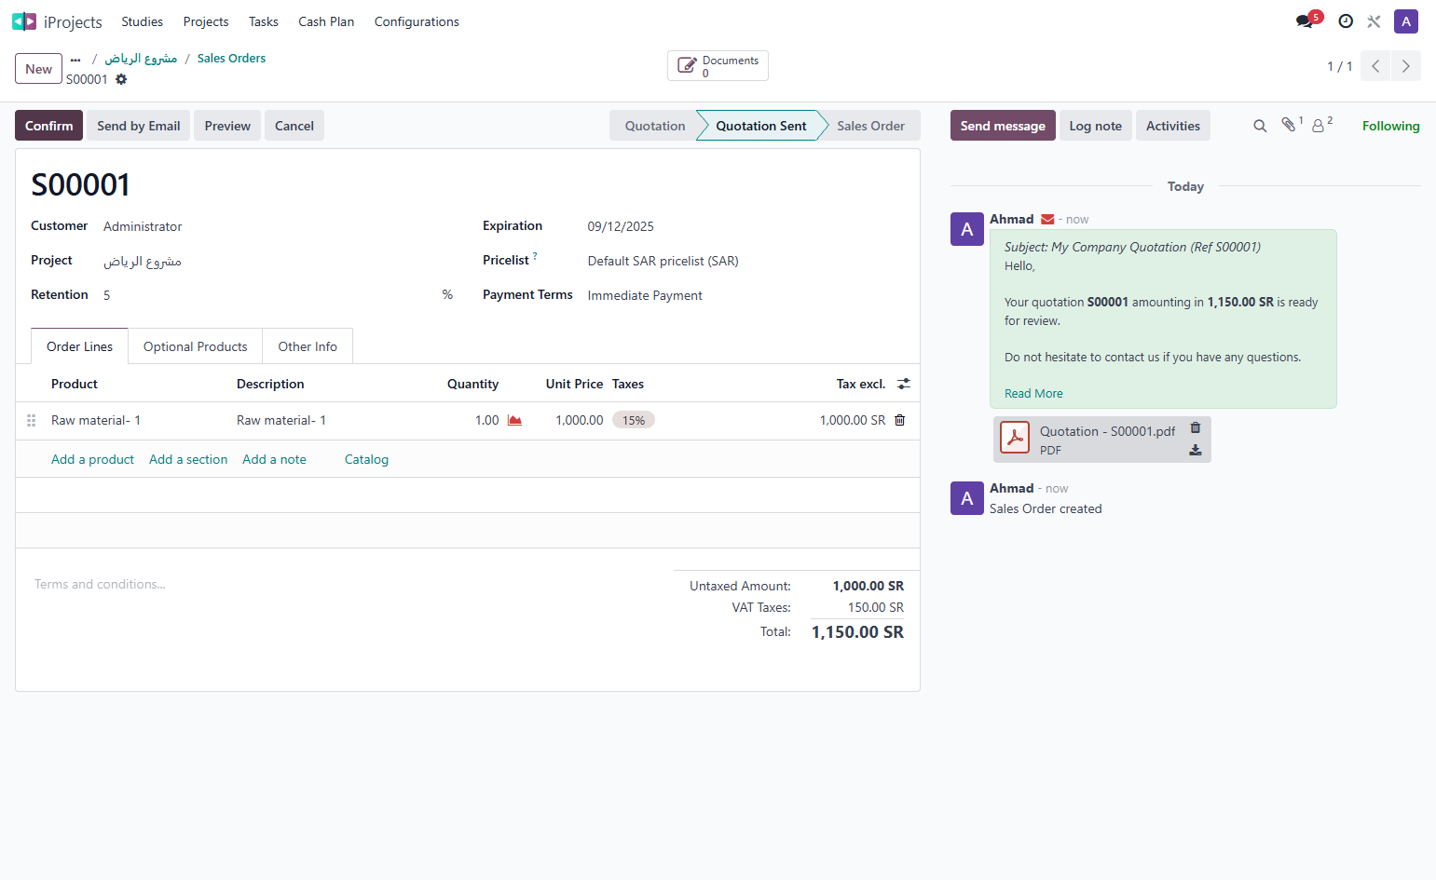Click the Terms and conditions text area
The width and height of the screenshot is (1436, 880).
point(345,585)
